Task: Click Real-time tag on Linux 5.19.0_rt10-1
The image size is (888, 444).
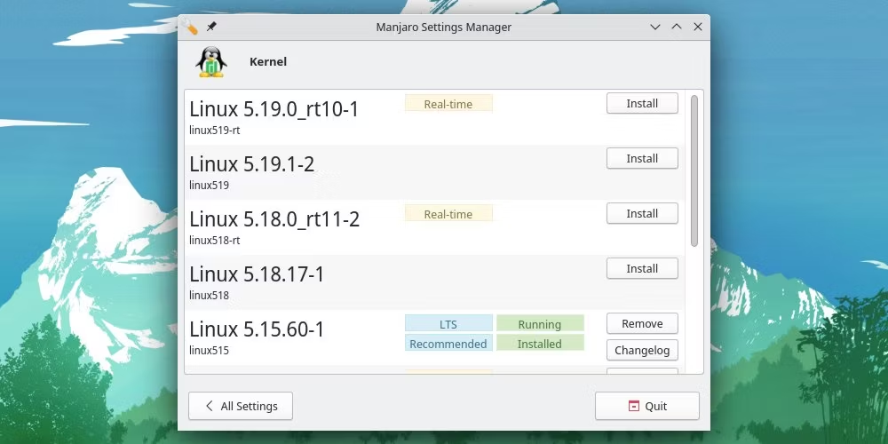Action: coord(448,103)
